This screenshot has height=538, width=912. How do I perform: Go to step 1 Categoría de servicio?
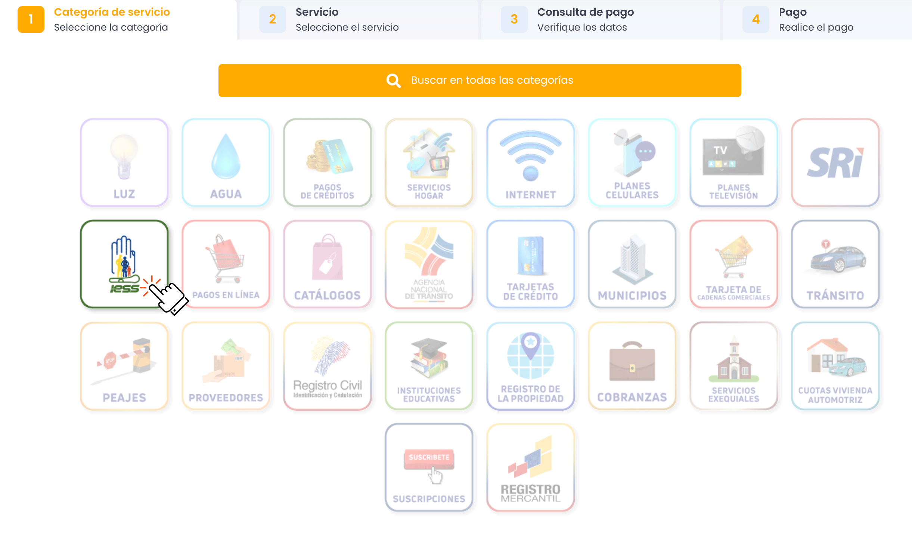pyautogui.click(x=118, y=19)
